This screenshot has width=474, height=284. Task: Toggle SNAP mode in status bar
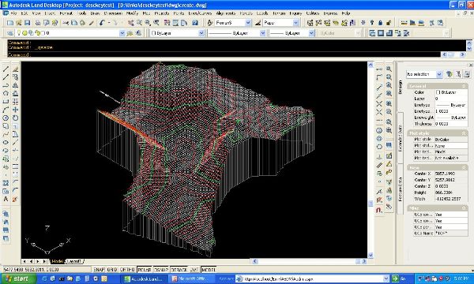pyautogui.click(x=100, y=270)
